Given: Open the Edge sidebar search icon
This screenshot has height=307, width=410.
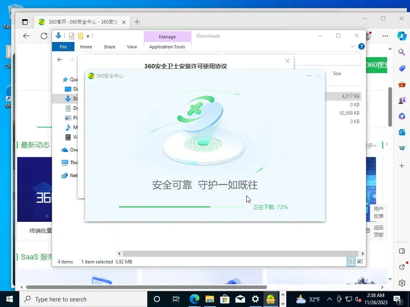Looking at the screenshot, I should coord(402,52).
